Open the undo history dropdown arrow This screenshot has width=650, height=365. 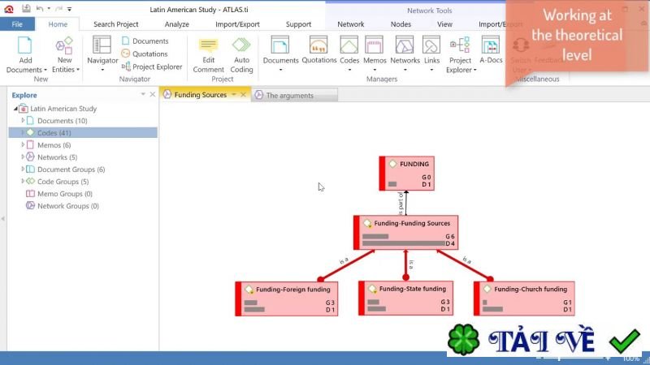tap(49, 8)
